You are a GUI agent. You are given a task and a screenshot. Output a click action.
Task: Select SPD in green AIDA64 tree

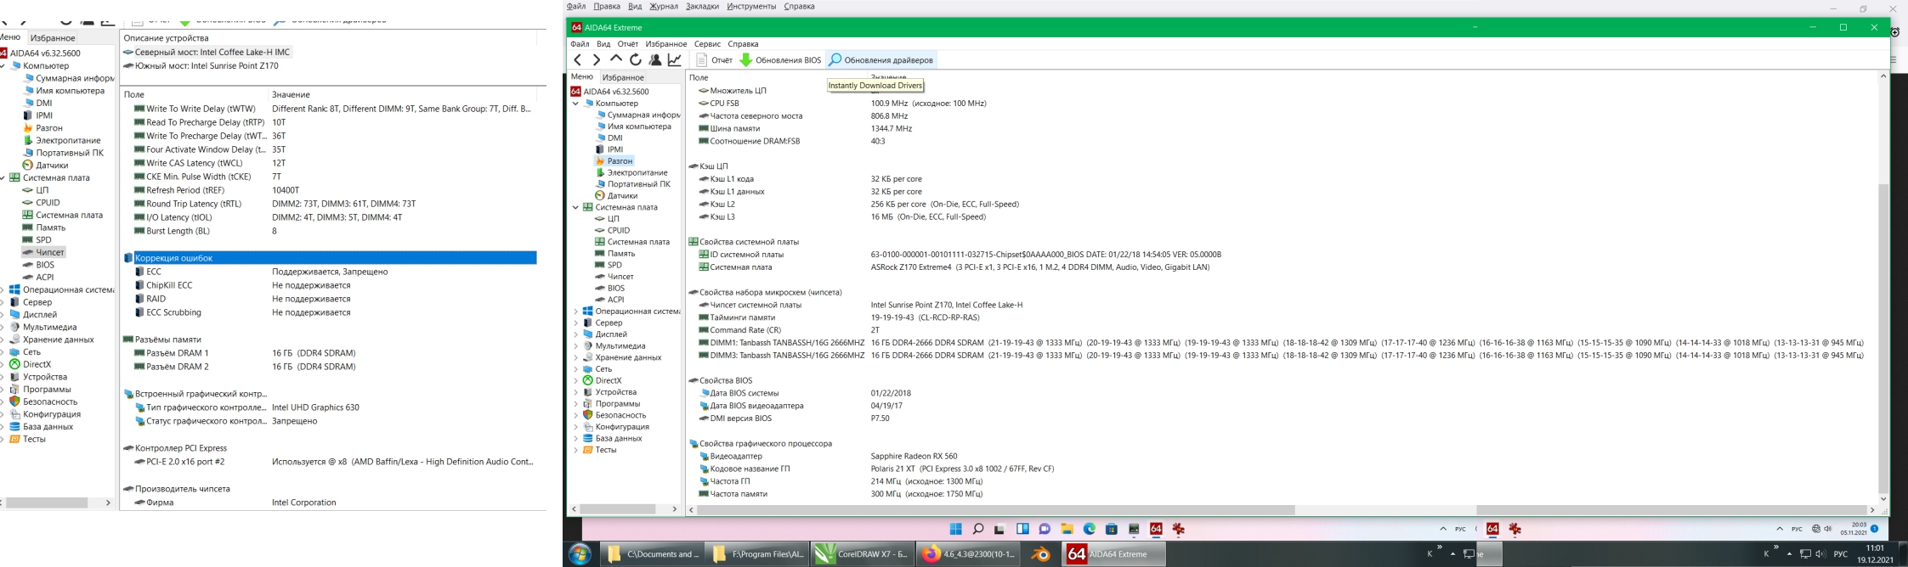[614, 265]
